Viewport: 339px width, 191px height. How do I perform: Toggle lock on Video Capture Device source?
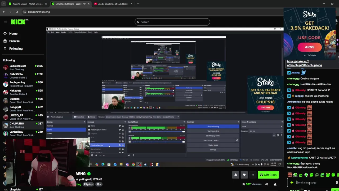click(123, 130)
